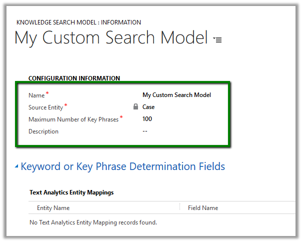
Task: Click the empty Description field value
Action: [145, 131]
